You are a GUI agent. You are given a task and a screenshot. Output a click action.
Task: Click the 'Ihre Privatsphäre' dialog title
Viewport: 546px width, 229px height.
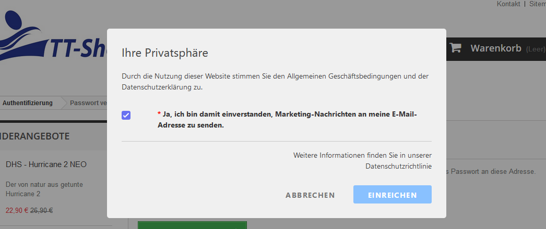click(165, 53)
